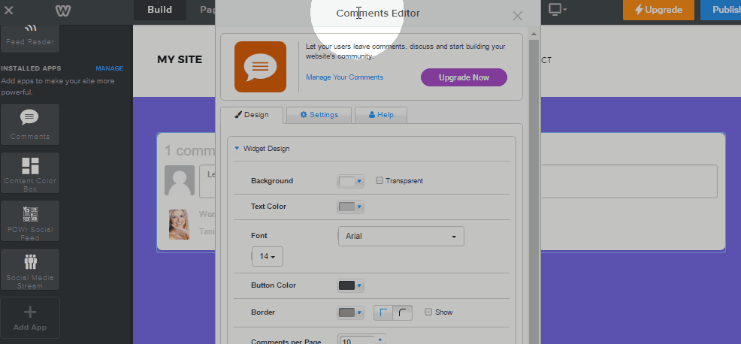Click the default avatar placeholder in the comment widget
This screenshot has height=344, width=741.
tap(180, 180)
